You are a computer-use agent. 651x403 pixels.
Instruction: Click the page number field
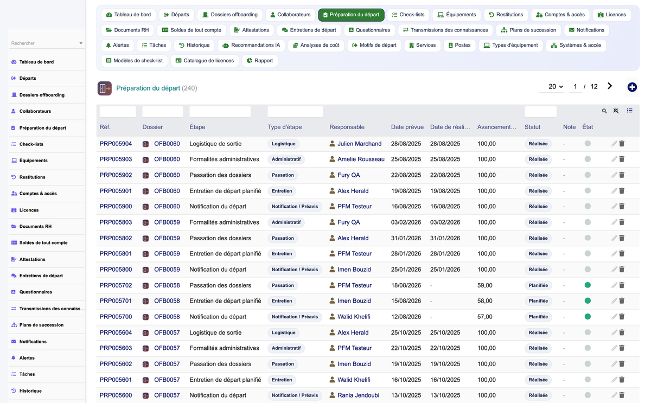[x=575, y=87]
